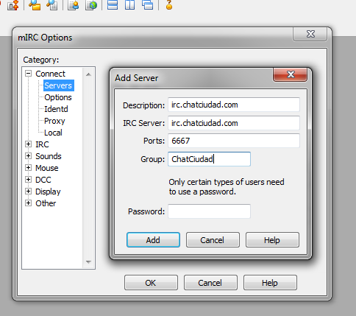Open the Received Files folder icon
Image resolution: width=356 pixels, height=316 pixels.
35,5
